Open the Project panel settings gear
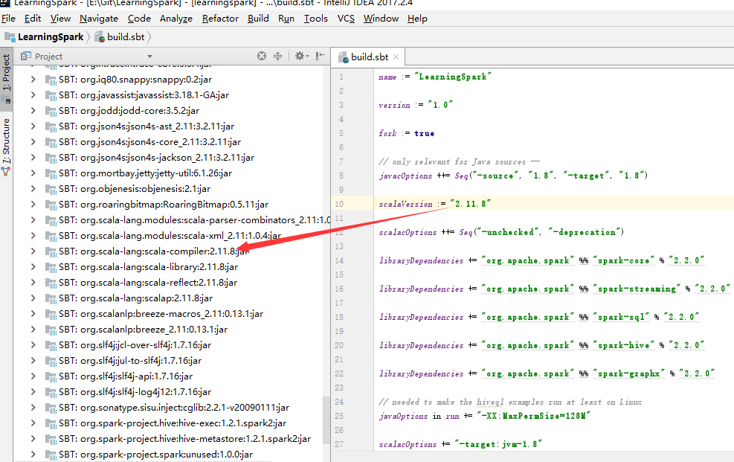The image size is (734, 462). click(301, 57)
